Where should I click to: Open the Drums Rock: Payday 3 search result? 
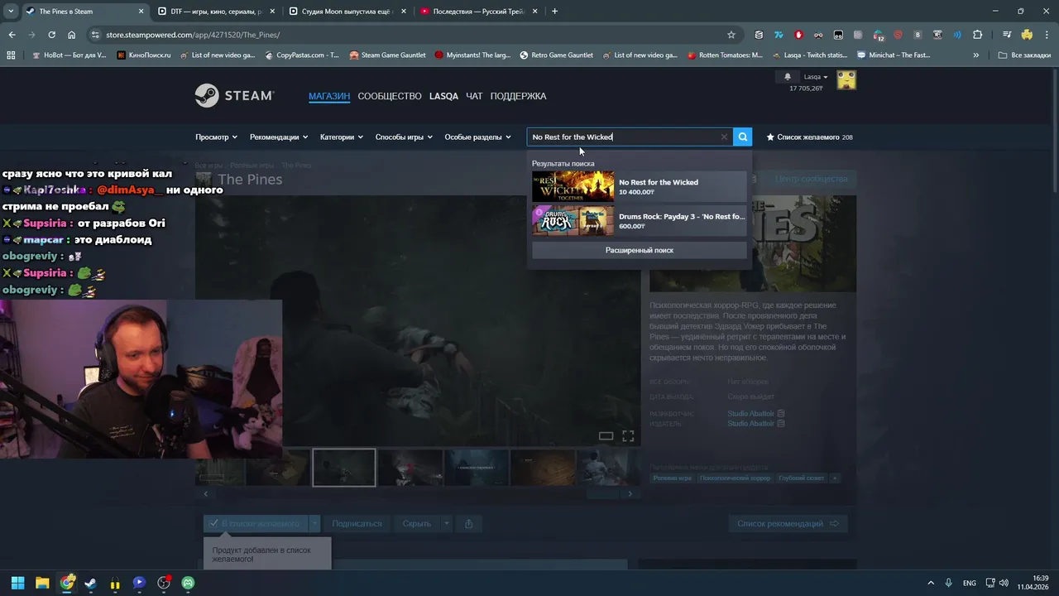point(639,221)
